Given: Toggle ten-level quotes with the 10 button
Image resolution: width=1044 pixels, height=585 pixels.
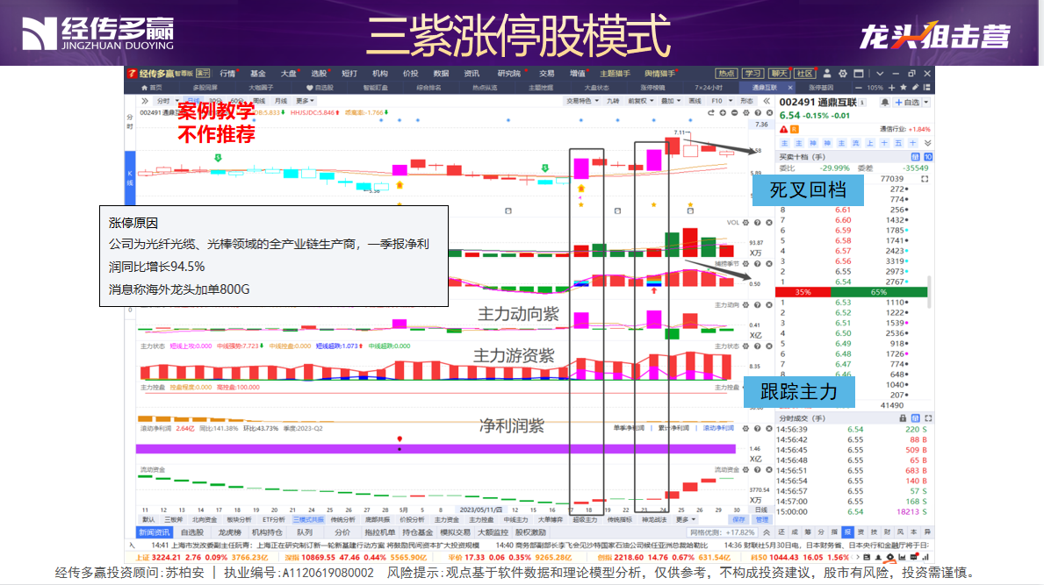Looking at the screenshot, I should [928, 157].
